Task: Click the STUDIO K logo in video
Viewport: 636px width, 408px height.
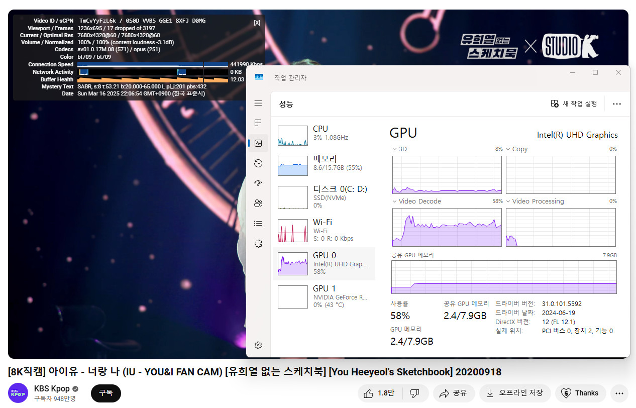Action: (x=570, y=46)
